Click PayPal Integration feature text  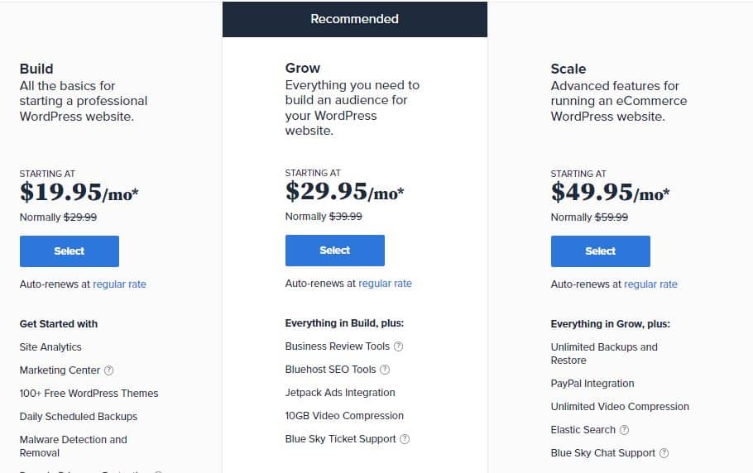point(592,384)
